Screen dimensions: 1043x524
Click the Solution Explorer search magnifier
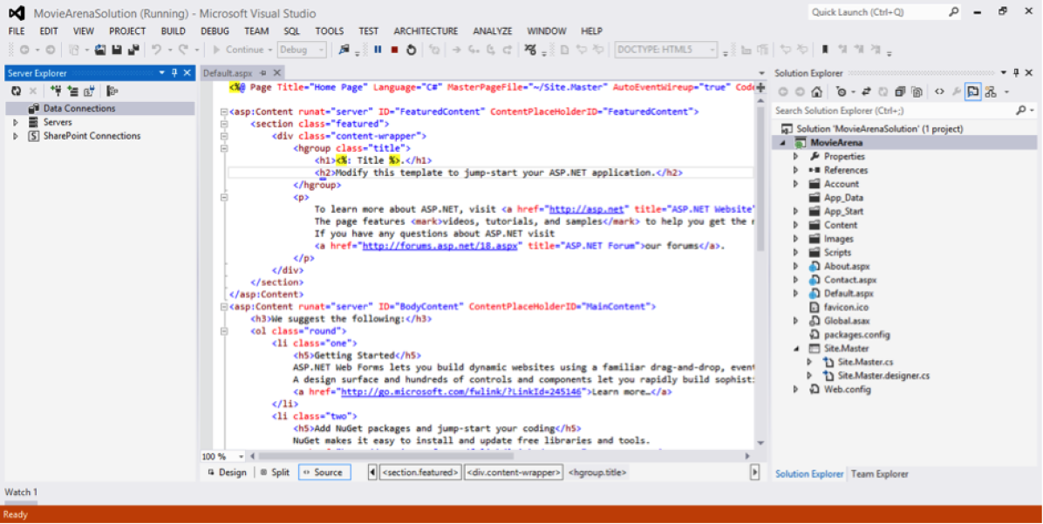pos(1020,111)
